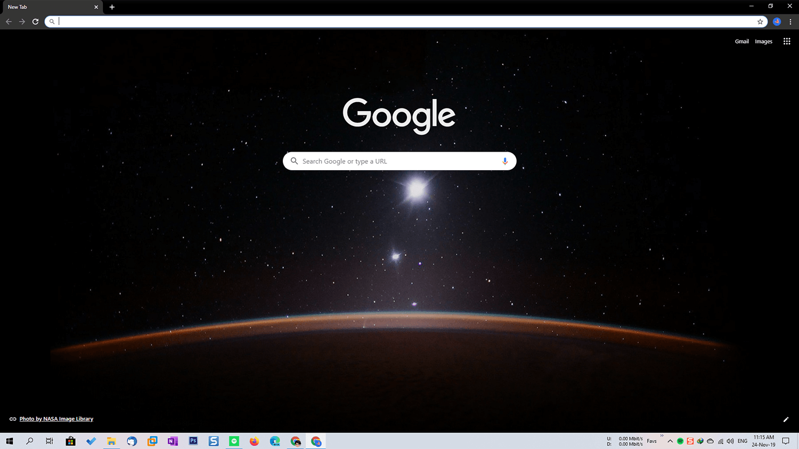Open the Photo by NASA Image Library link
This screenshot has height=449, width=799.
56,419
